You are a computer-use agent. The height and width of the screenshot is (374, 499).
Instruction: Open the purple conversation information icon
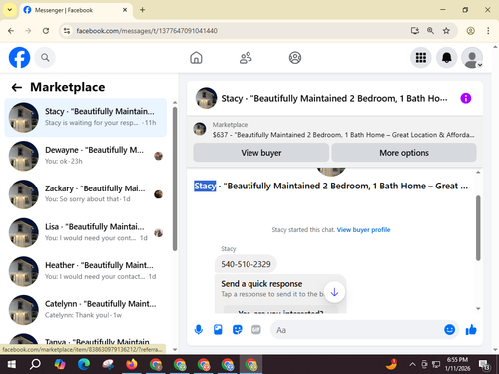point(465,98)
